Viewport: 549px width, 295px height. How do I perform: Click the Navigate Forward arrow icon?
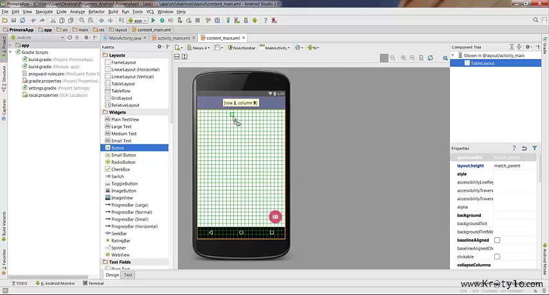111,21
